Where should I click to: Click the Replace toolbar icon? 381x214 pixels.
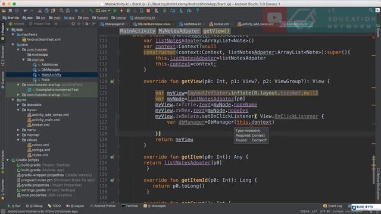click(68, 11)
